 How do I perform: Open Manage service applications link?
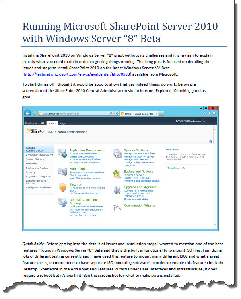click(x=85, y=159)
